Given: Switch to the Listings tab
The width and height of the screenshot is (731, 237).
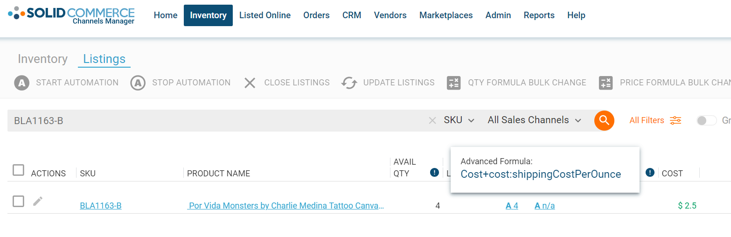Looking at the screenshot, I should [104, 59].
